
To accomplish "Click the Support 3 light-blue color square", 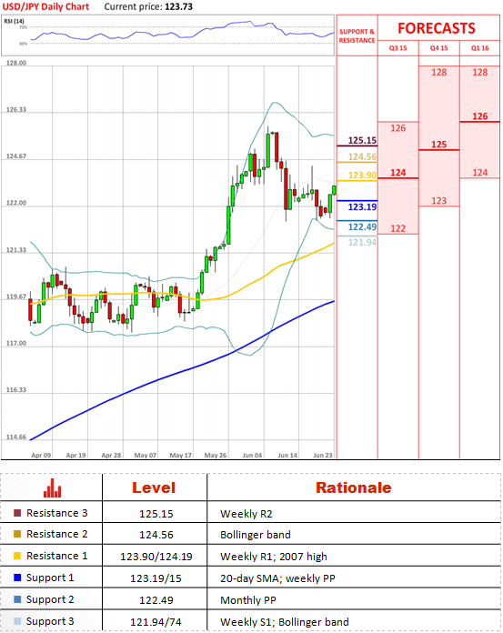I will [x=17, y=621].
